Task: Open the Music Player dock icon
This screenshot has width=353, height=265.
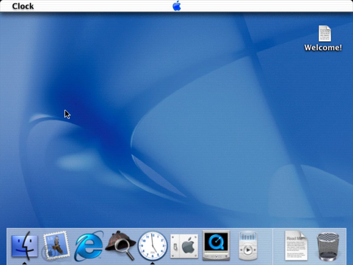Action: pos(248,246)
